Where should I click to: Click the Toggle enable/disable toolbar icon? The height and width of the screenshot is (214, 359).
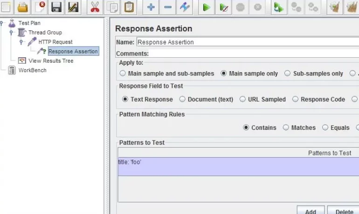coord(184,7)
